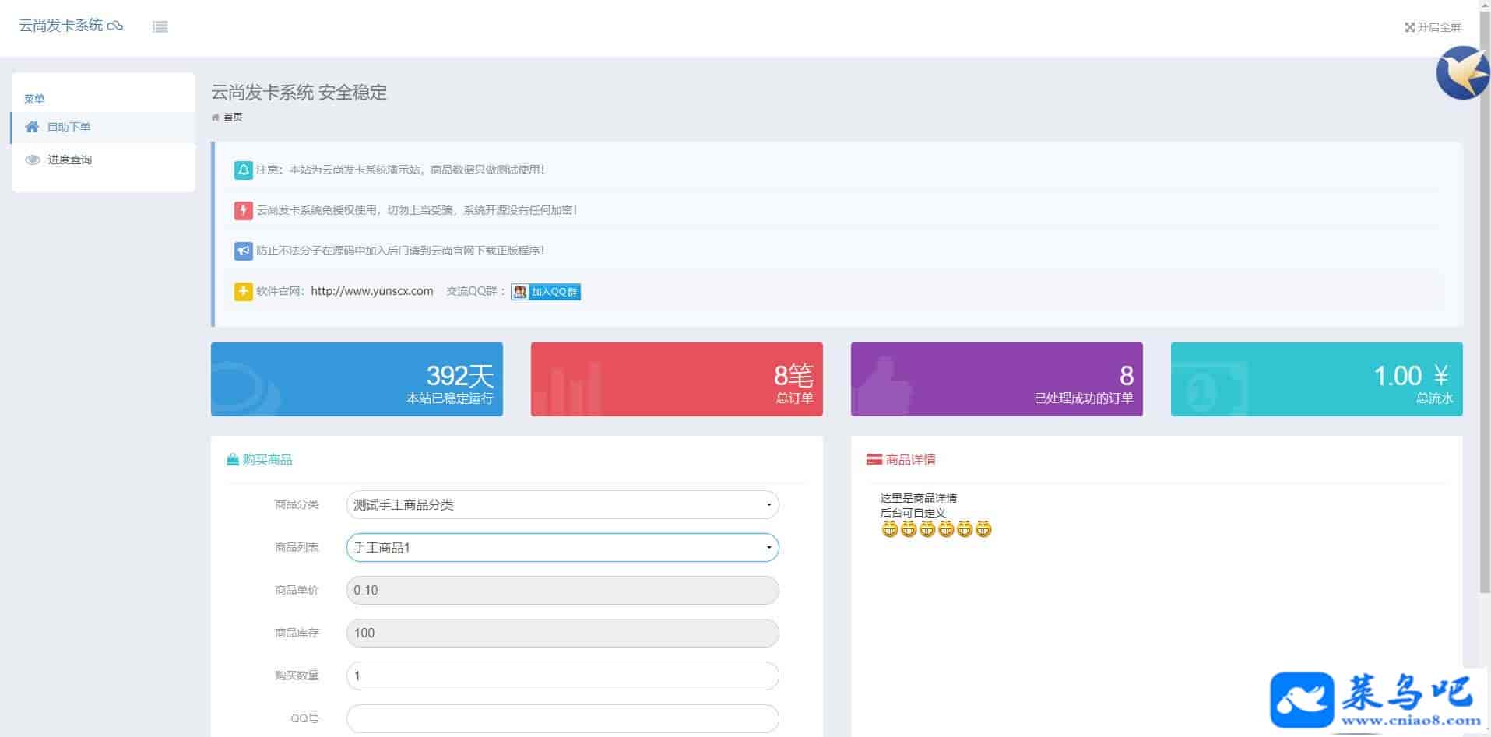This screenshot has height=737, width=1491.
Task: Click the home breadcrumb icon
Action: tap(216, 118)
